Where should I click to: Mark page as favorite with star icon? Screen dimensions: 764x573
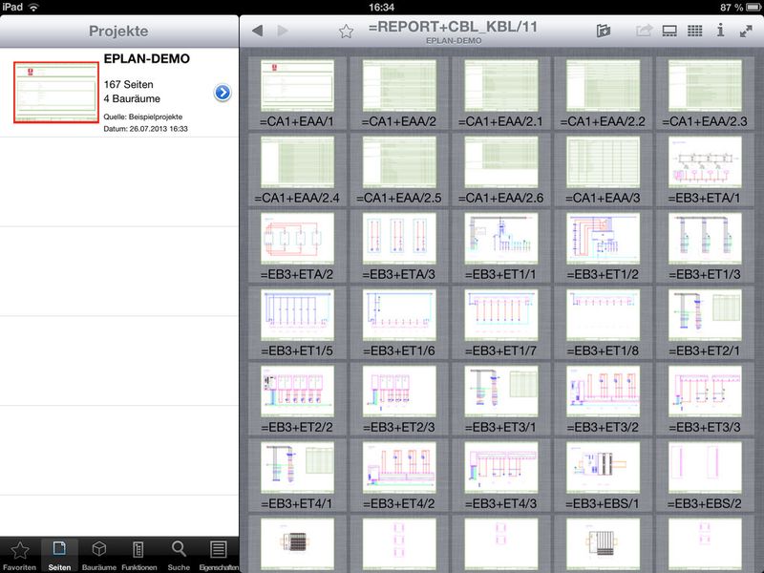[x=346, y=32]
